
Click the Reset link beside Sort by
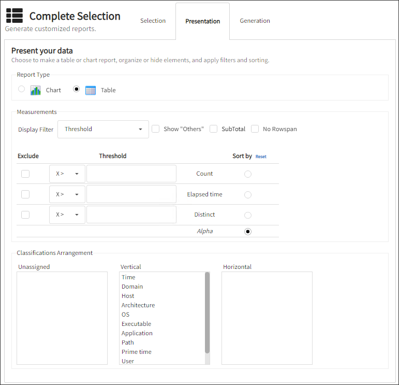261,156
